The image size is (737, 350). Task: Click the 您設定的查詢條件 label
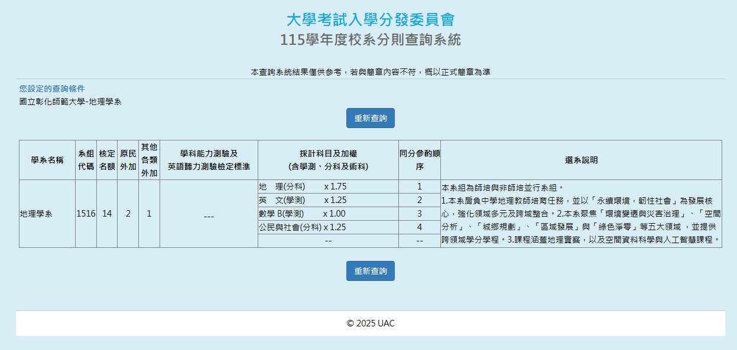(51, 89)
